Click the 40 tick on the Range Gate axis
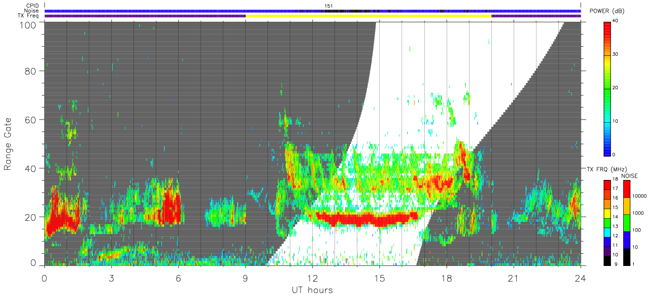 tap(30, 168)
